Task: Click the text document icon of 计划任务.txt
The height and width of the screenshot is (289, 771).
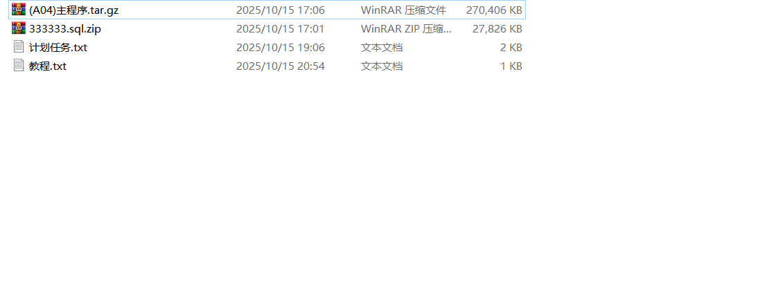Action: point(19,47)
